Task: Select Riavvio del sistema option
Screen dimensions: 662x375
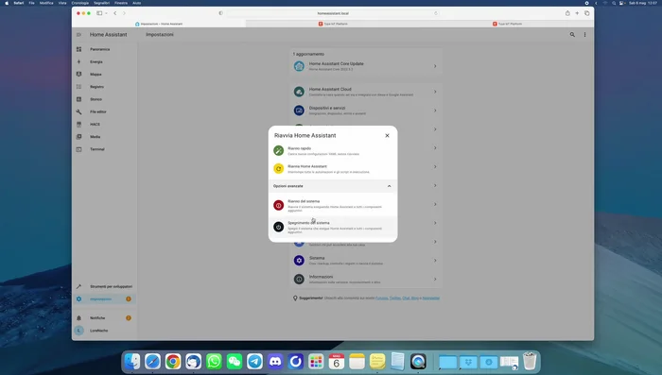Action: 333,205
